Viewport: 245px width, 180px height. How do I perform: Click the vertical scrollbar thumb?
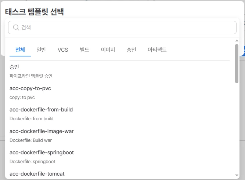click(237, 64)
